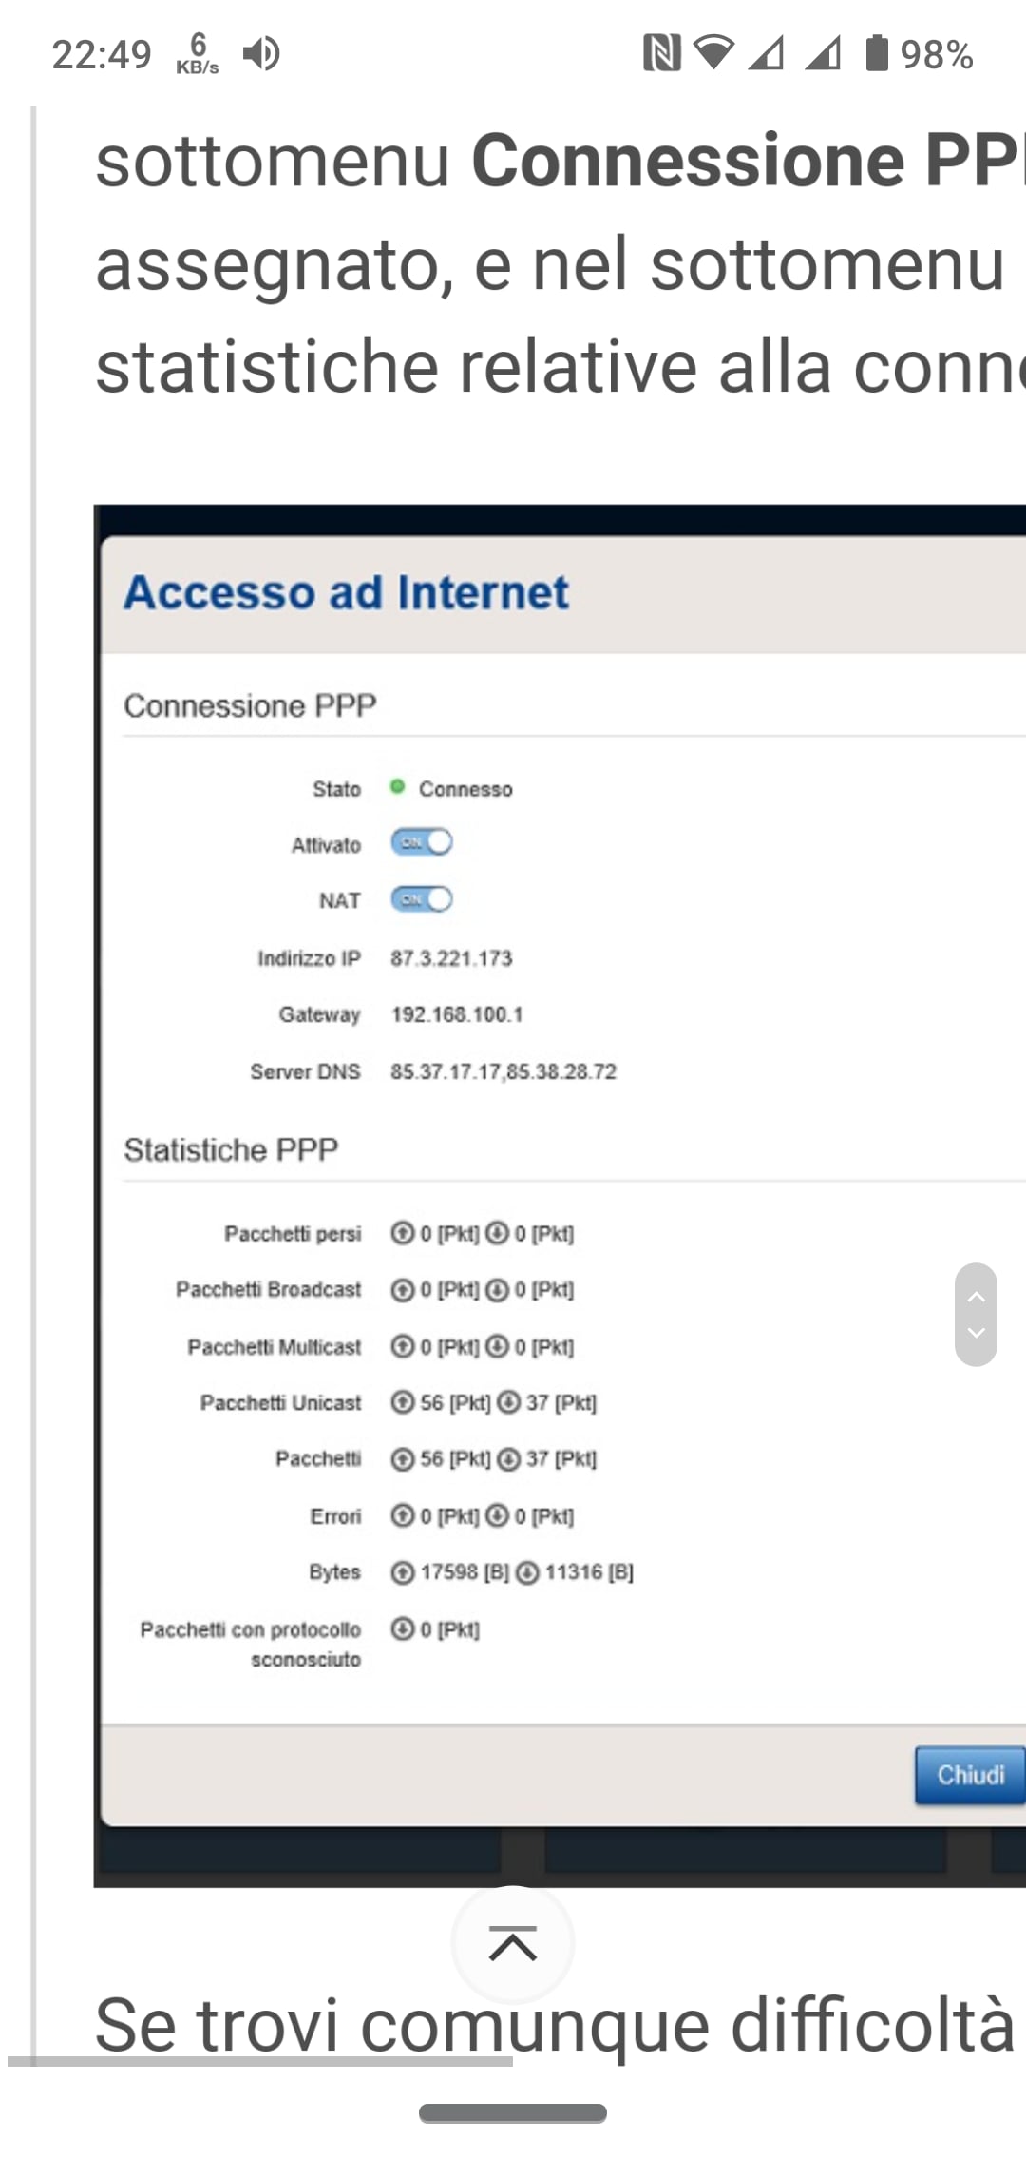Toggle the Attivato switch

(422, 842)
